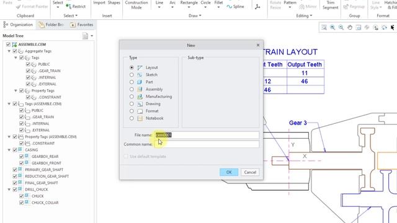Screen dimensions: 397x223
Task: Confirm the New dialog with OK
Action: coord(229,172)
